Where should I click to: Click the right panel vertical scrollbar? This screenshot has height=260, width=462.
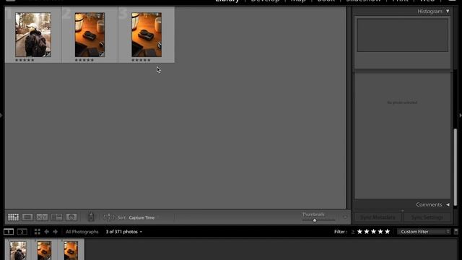[456, 167]
